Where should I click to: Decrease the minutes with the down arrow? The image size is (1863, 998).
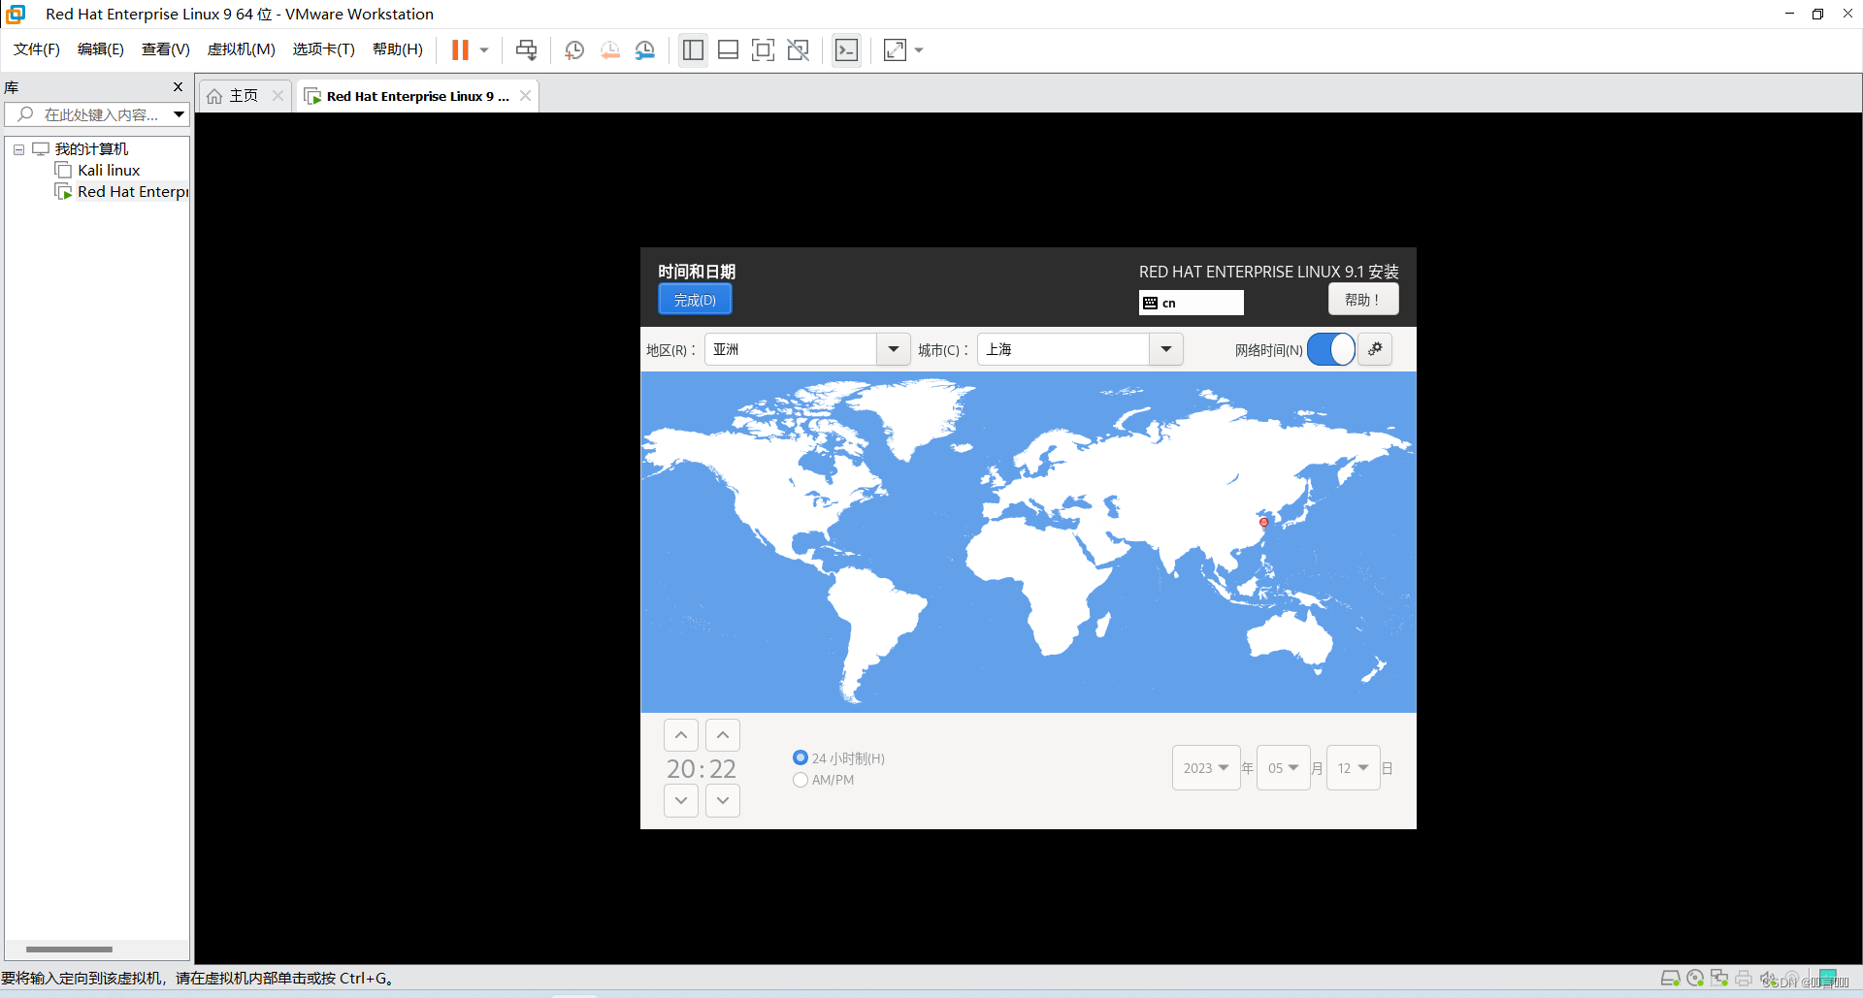click(723, 800)
